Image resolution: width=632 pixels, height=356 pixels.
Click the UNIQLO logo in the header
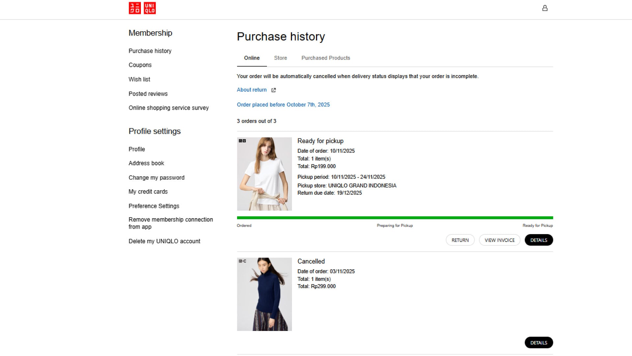[x=142, y=8]
